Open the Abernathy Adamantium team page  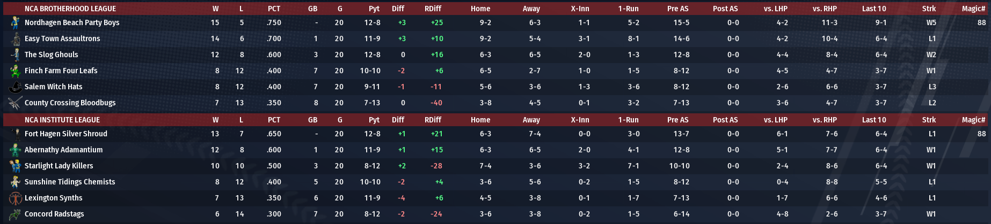[x=63, y=150]
